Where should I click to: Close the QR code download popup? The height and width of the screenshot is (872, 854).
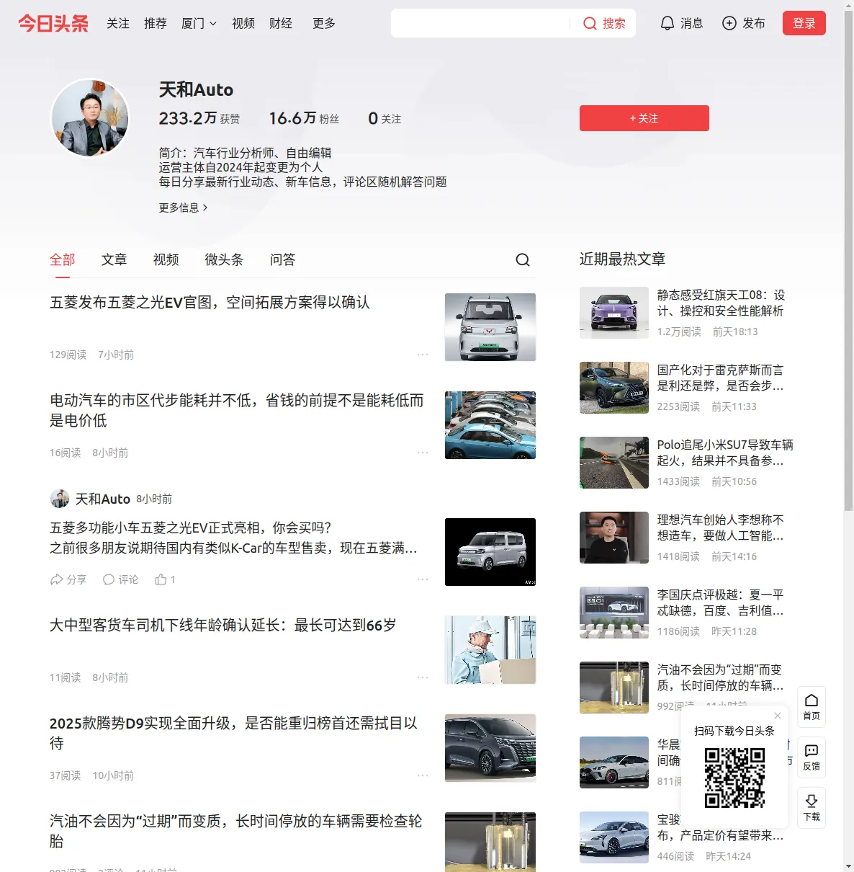(778, 716)
